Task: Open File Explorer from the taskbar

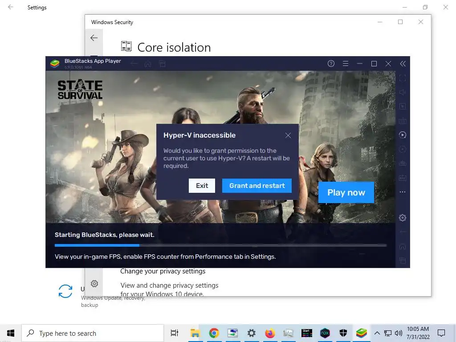Action: click(195, 333)
